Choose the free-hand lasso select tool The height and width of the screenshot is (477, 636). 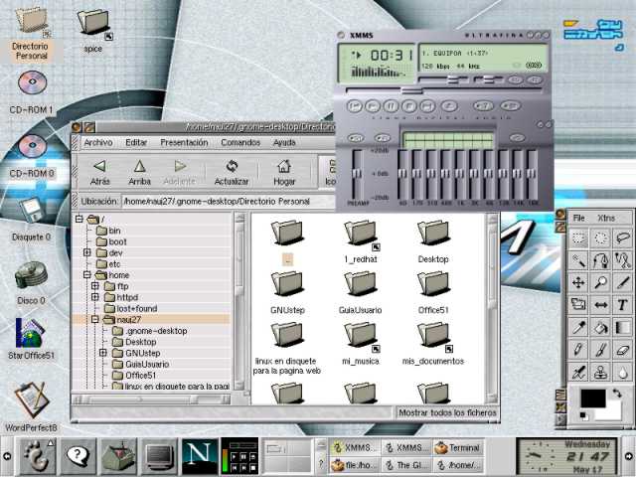point(623,238)
